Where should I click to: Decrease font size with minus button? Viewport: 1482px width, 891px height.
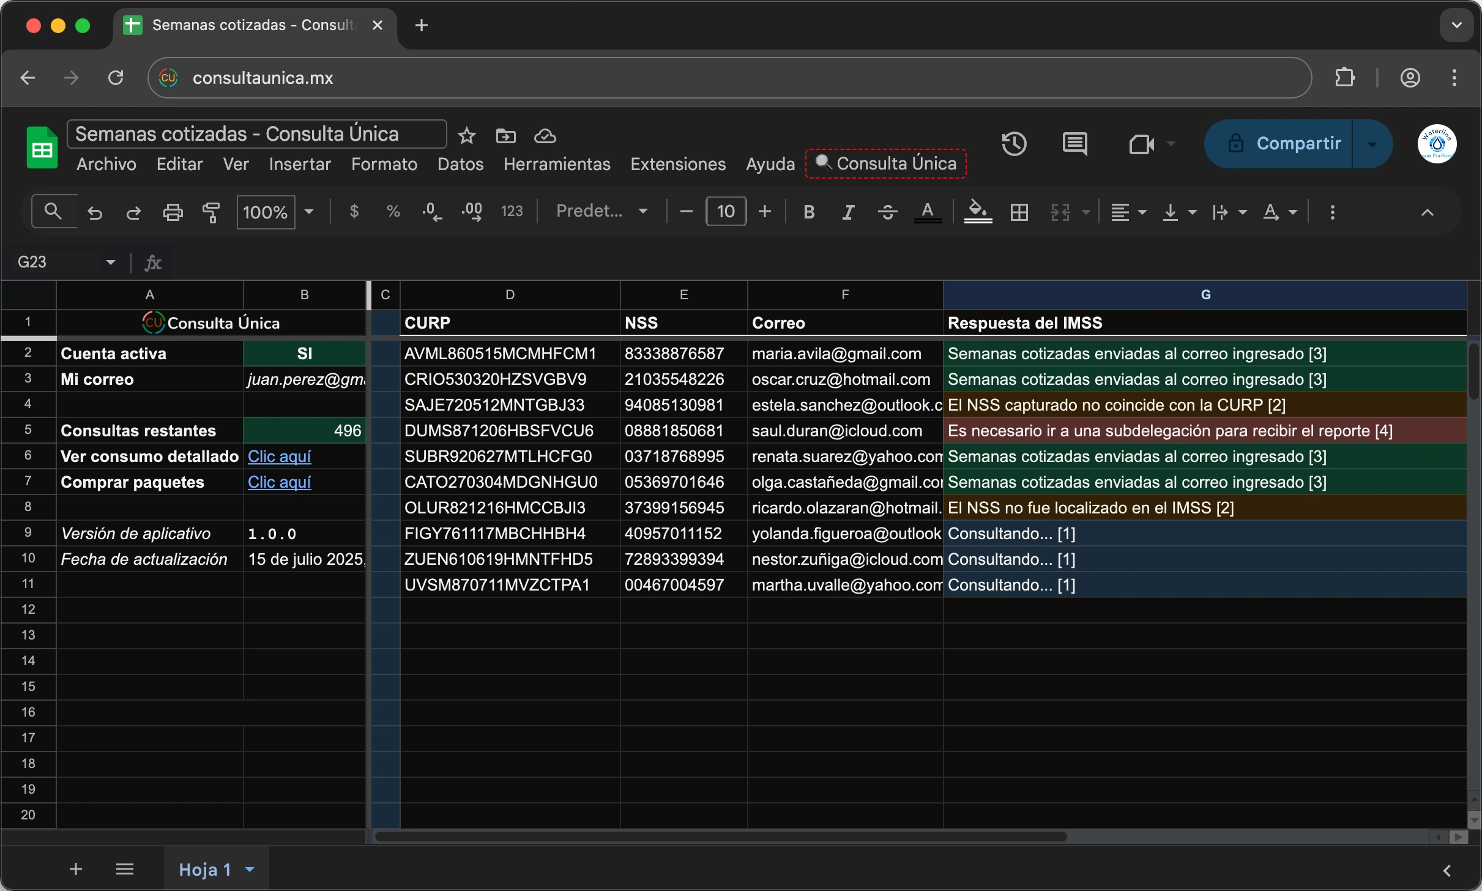pyautogui.click(x=686, y=212)
